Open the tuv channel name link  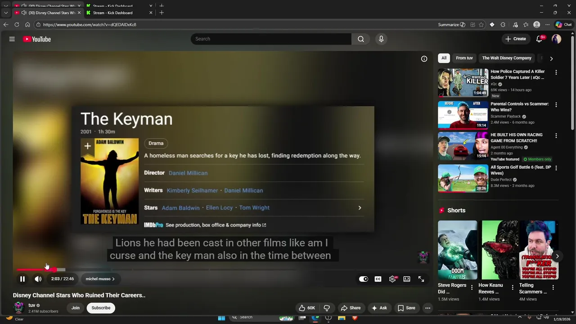click(31, 305)
